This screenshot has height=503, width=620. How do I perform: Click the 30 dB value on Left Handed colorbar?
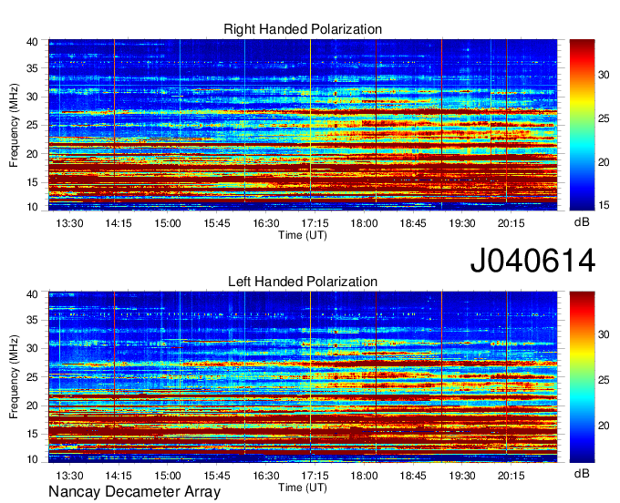604,334
